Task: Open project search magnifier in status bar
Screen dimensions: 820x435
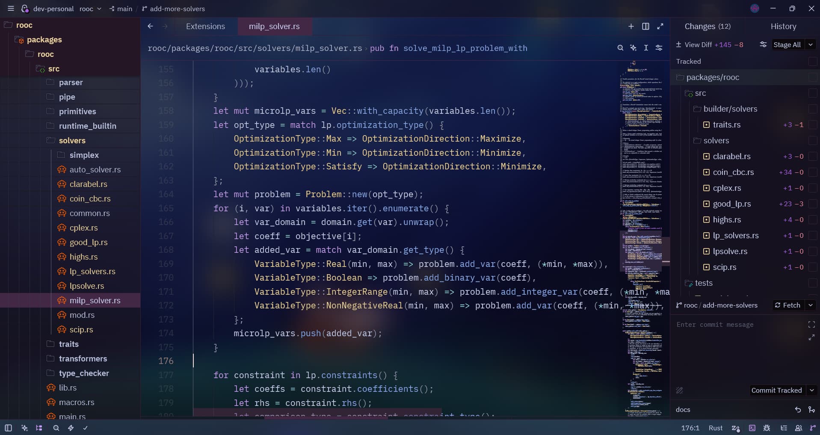Action: tap(56, 428)
